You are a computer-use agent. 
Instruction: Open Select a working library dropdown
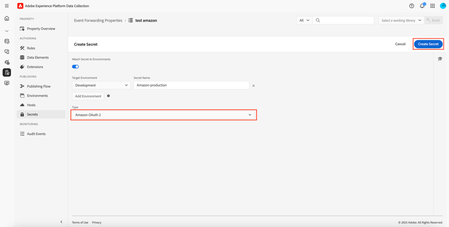pos(401,20)
